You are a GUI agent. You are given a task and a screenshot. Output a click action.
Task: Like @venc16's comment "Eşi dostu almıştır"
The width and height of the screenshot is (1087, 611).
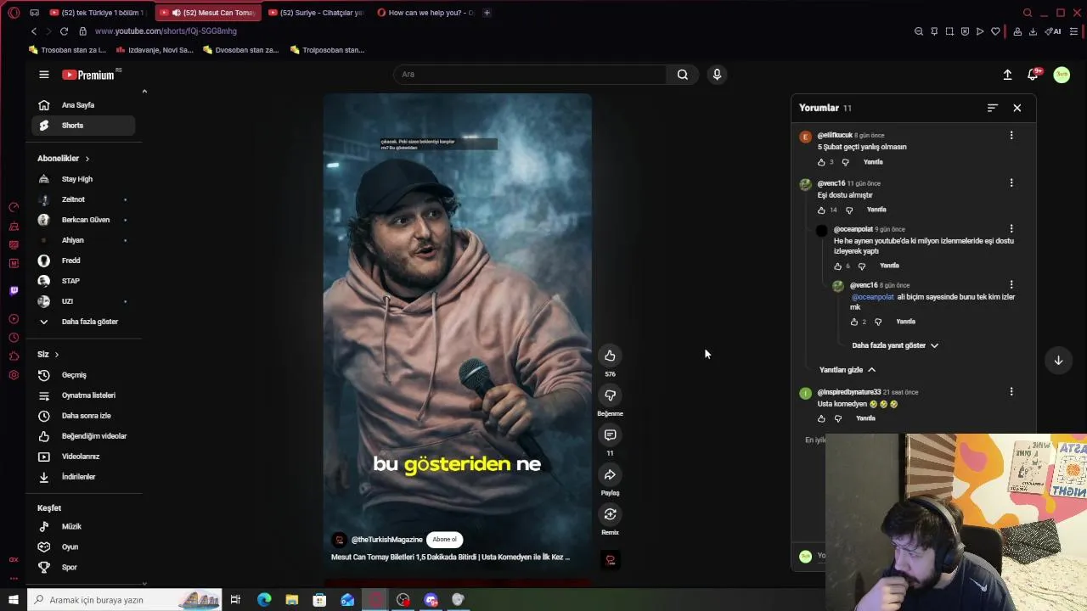(x=821, y=210)
